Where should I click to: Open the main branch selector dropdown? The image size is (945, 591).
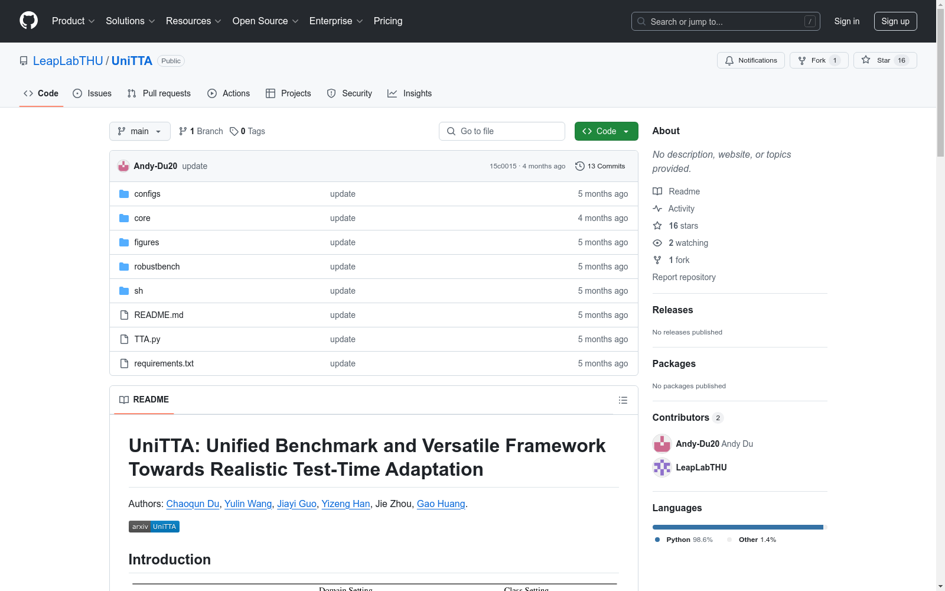(x=140, y=131)
